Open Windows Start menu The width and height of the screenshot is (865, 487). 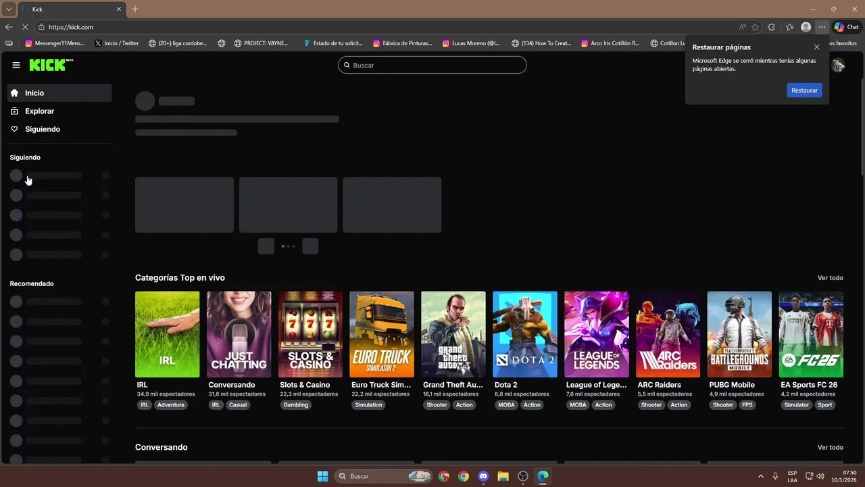click(x=322, y=476)
